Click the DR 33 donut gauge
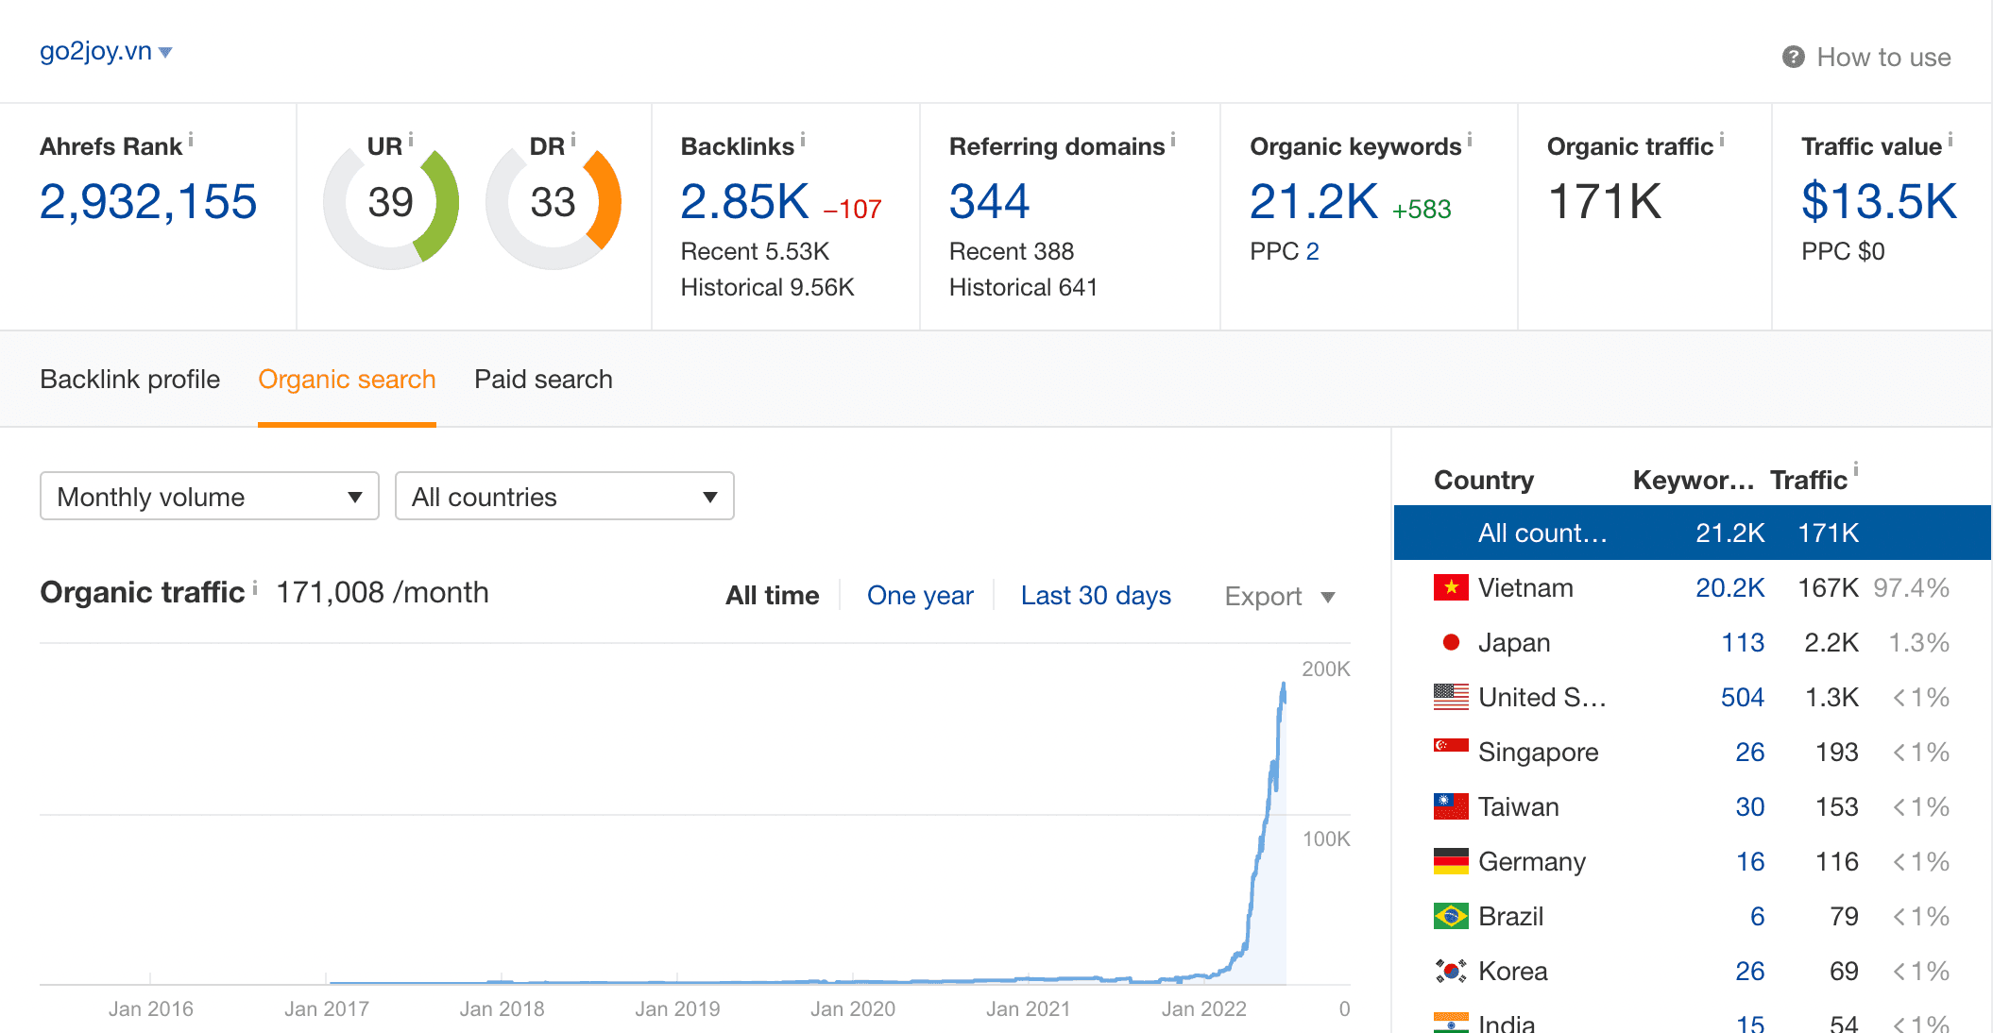The image size is (1993, 1033). (554, 202)
